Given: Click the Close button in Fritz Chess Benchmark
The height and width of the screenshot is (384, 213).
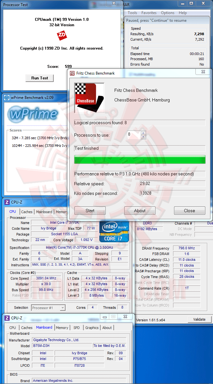Looking at the screenshot, I should [189, 211].
